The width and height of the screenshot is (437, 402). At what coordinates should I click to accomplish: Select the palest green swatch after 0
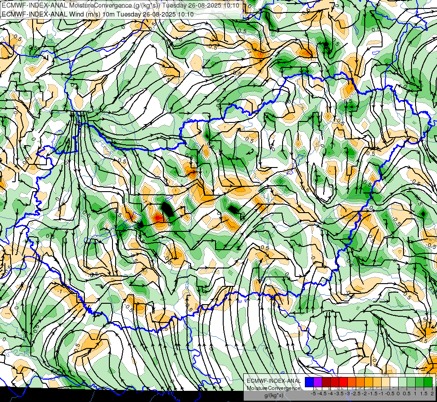(x=403, y=382)
